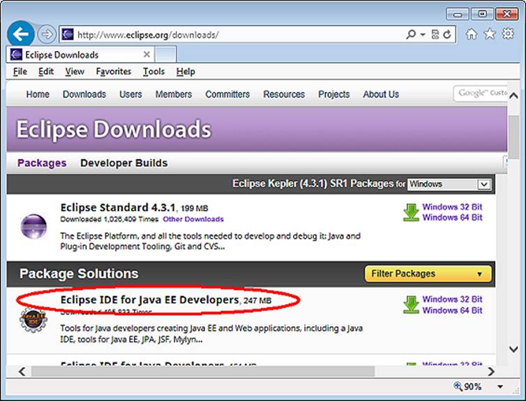Open the File menu
The height and width of the screenshot is (401, 526).
(x=20, y=71)
